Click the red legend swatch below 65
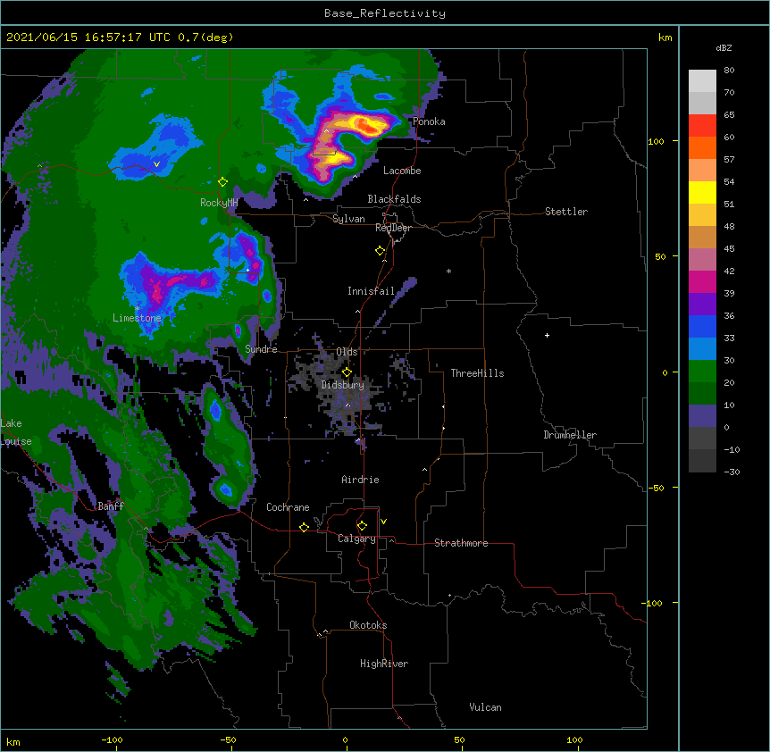Viewport: 770px width, 752px height. [702, 126]
